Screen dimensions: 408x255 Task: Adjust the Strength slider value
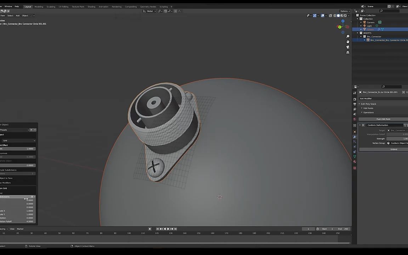397,139
